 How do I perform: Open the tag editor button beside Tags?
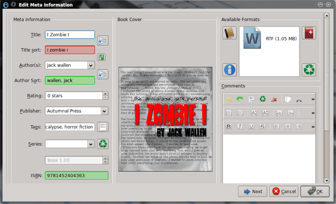click(103, 127)
